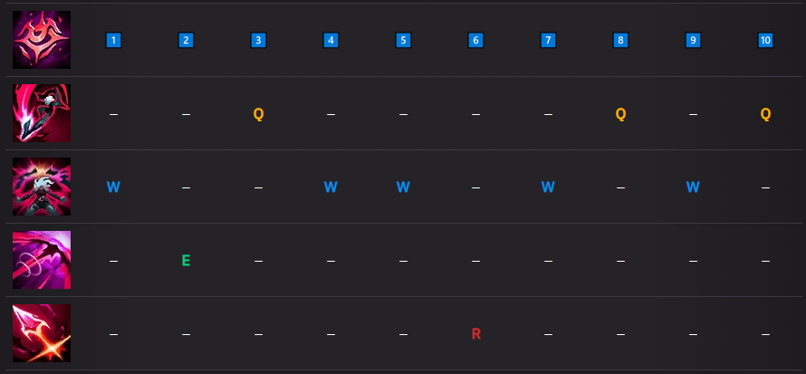Click the Q marker at level 8
The width and height of the screenshot is (806, 374).
pos(620,114)
